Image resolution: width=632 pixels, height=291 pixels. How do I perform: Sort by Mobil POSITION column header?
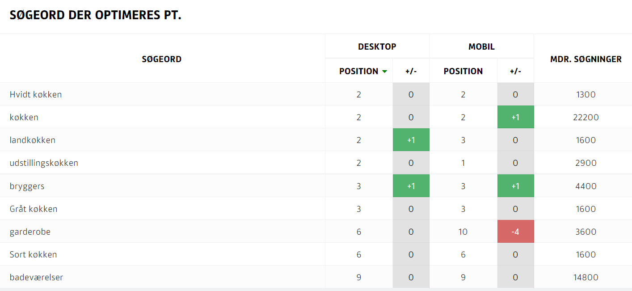[x=463, y=71]
